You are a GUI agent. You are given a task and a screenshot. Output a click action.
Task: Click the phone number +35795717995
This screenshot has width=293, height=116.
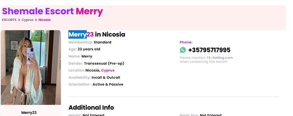tap(209, 50)
